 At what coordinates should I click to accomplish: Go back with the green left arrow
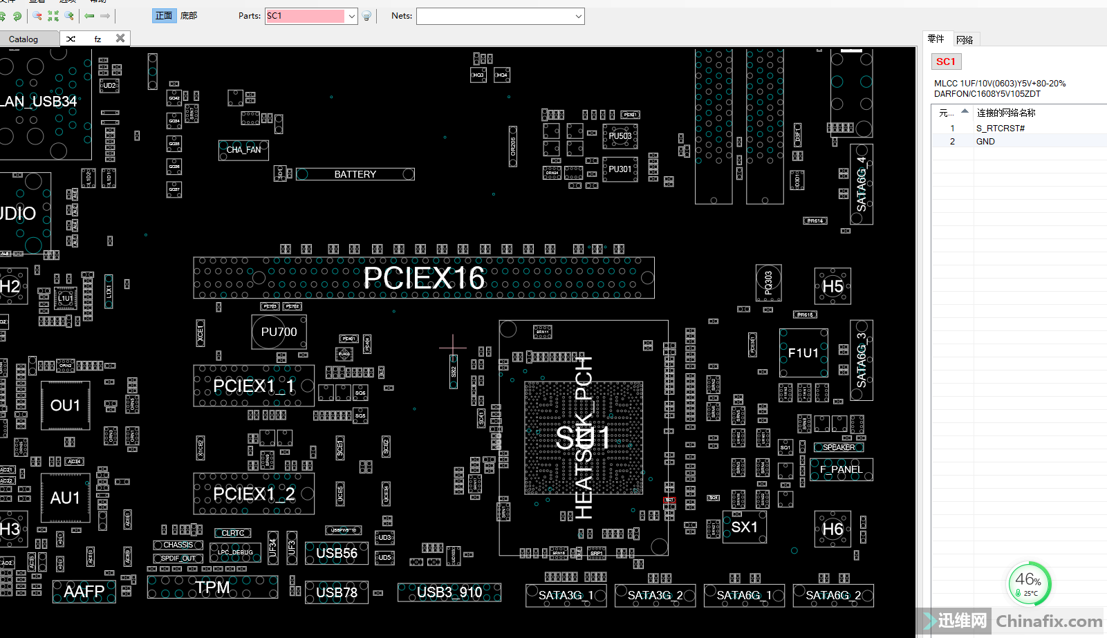point(89,16)
